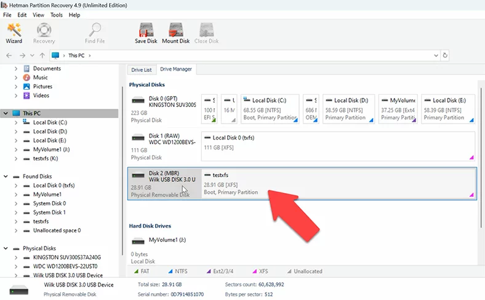
Task: Select the Videos folder icon
Action: pyautogui.click(x=26, y=95)
